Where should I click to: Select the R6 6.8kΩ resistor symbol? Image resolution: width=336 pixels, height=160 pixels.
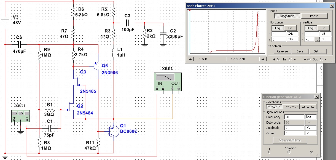73,12
